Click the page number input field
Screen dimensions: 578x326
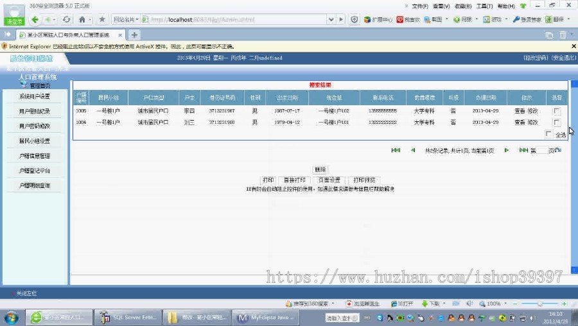tap(542, 151)
